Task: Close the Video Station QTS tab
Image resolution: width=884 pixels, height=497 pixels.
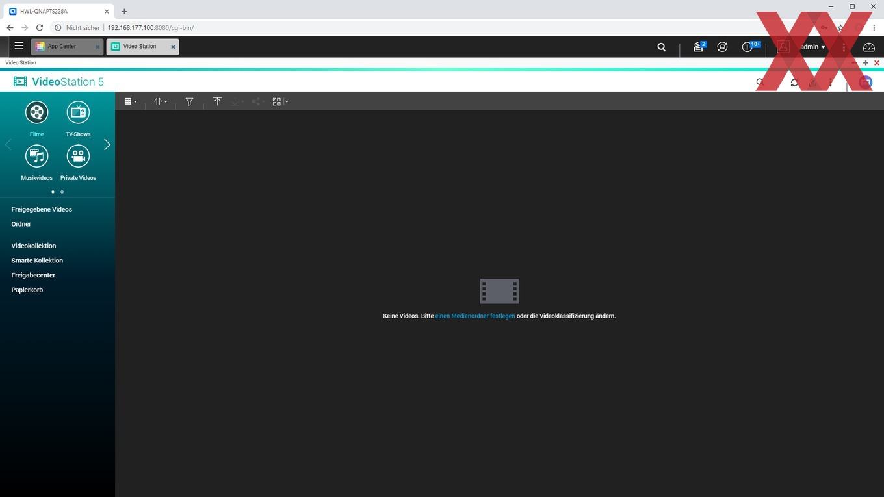Action: [x=173, y=47]
